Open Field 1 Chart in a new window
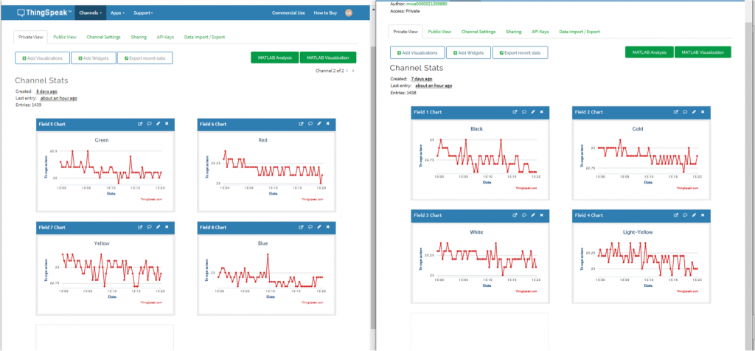The height and width of the screenshot is (351, 755). [x=515, y=111]
